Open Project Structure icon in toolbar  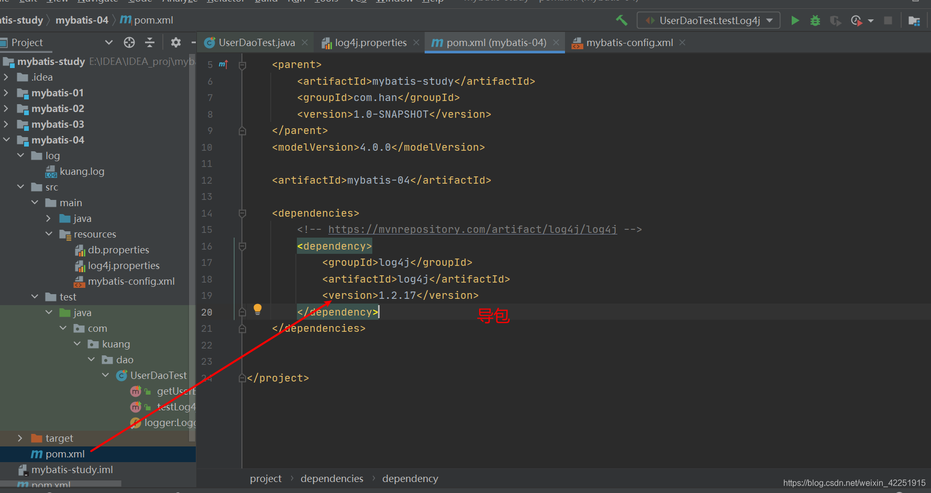[x=914, y=20]
